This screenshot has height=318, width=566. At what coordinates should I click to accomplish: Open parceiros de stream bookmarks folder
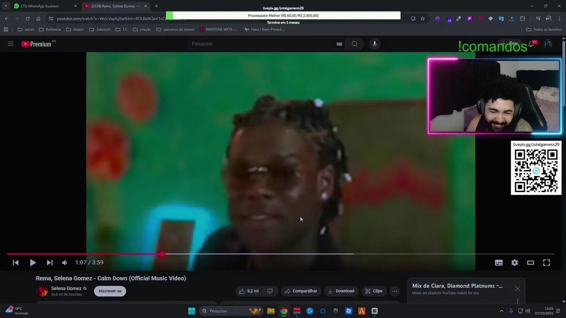[x=176, y=30]
